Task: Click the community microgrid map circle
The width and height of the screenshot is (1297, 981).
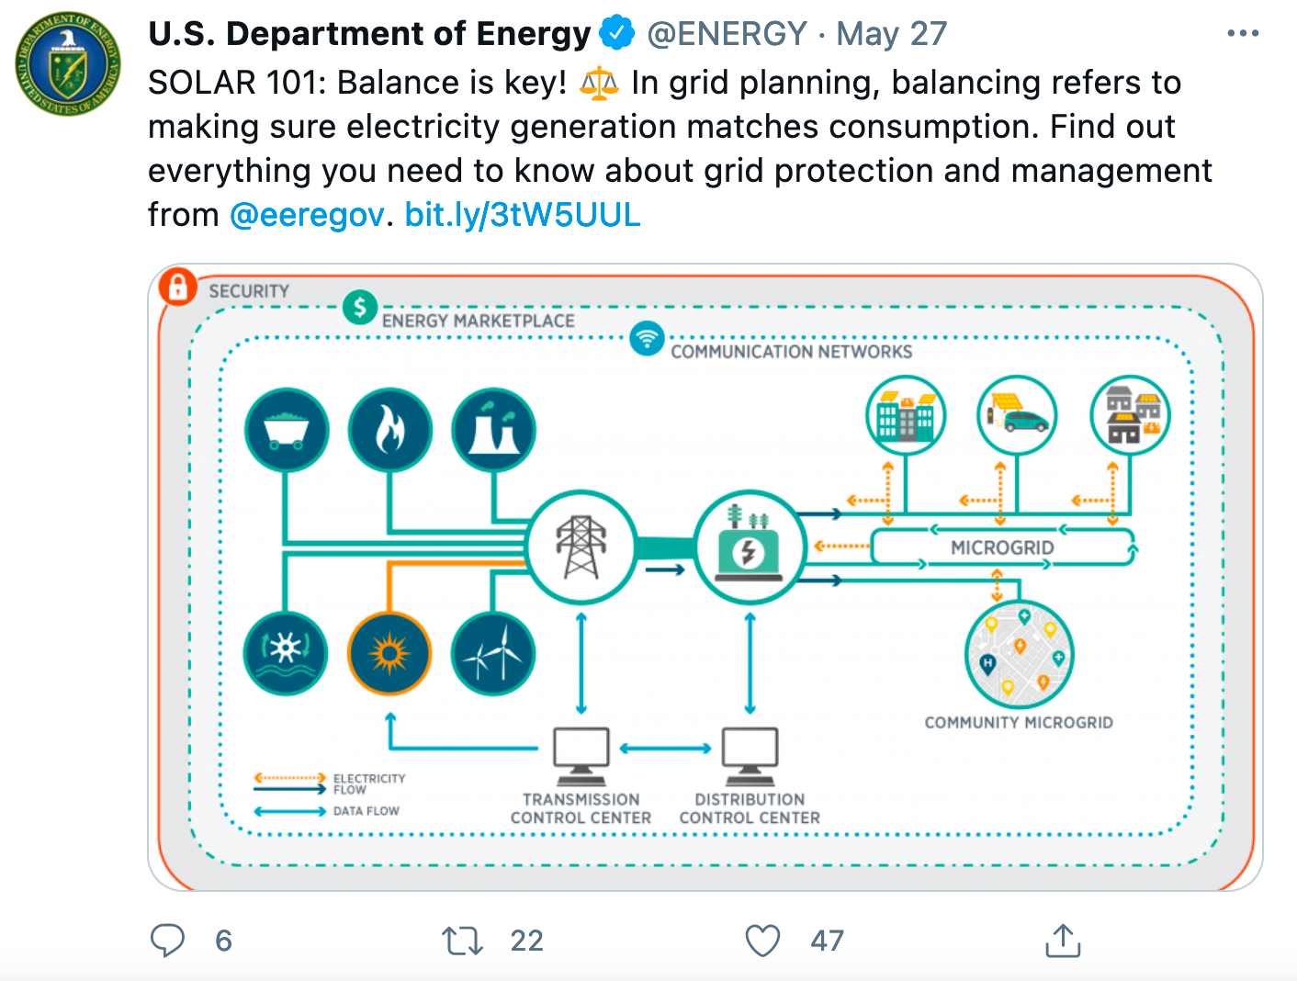Action: pos(1019,655)
